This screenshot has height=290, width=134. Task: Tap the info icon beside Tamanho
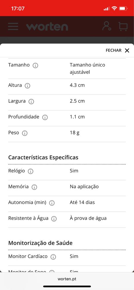pyautogui.click(x=35, y=66)
